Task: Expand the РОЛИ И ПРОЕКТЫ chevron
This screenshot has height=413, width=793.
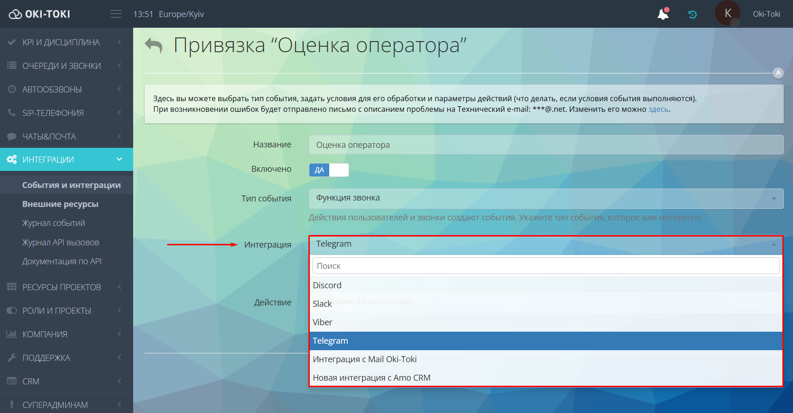Action: 119,310
